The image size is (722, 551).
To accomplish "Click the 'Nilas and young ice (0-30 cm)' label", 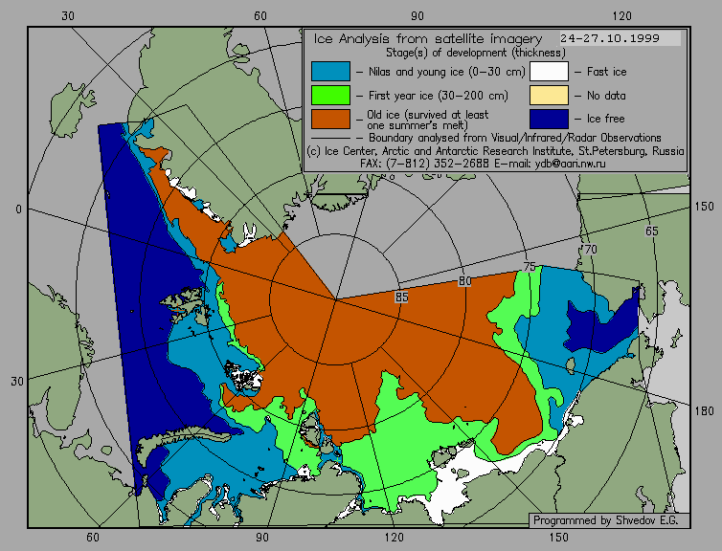I will [x=446, y=72].
